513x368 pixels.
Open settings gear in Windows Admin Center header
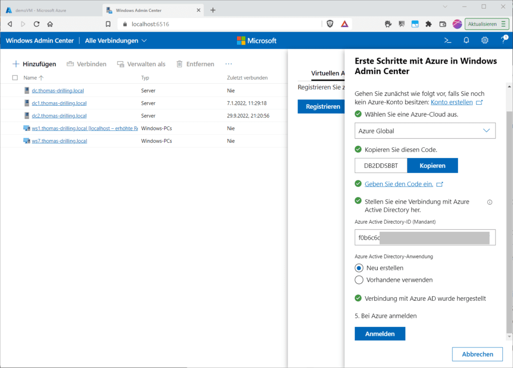click(x=484, y=41)
